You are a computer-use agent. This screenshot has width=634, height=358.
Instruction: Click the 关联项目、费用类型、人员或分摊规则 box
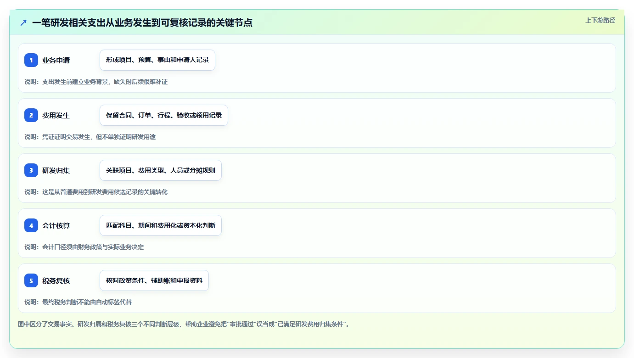161,170
